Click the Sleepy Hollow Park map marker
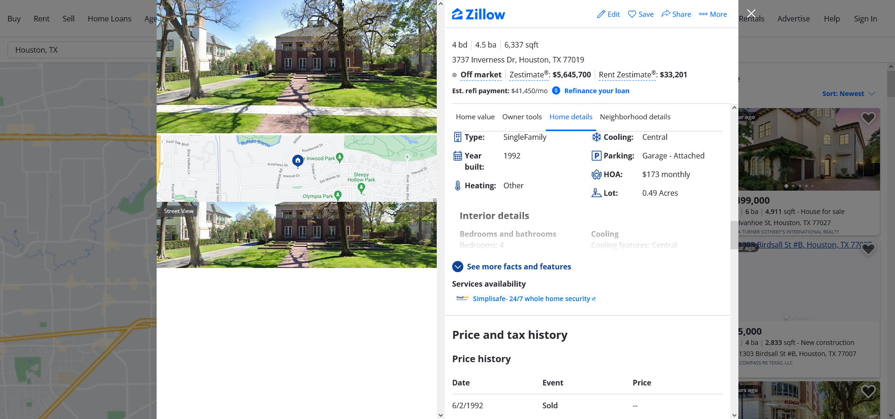Image resolution: width=895 pixels, height=419 pixels. [x=361, y=188]
